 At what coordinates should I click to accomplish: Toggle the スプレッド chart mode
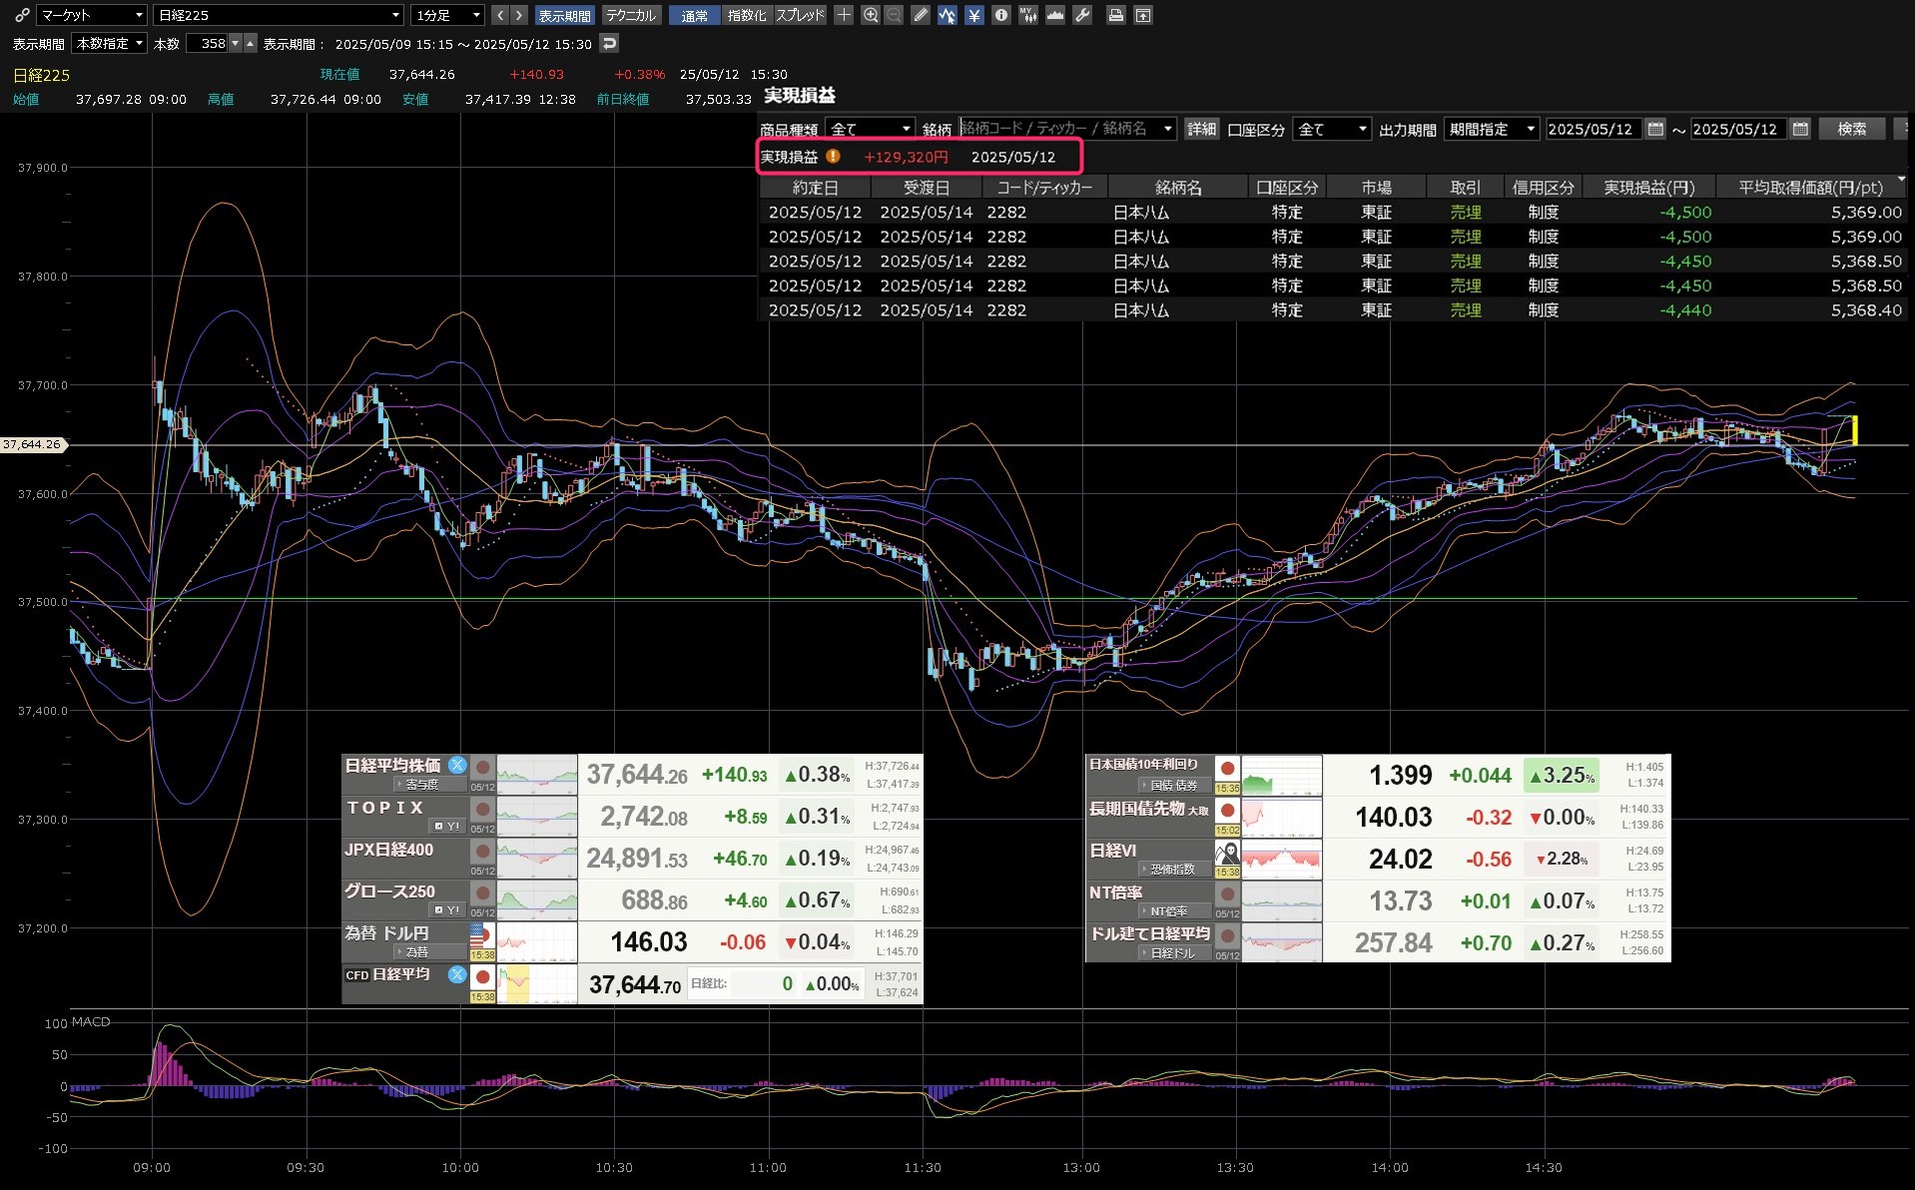point(800,15)
